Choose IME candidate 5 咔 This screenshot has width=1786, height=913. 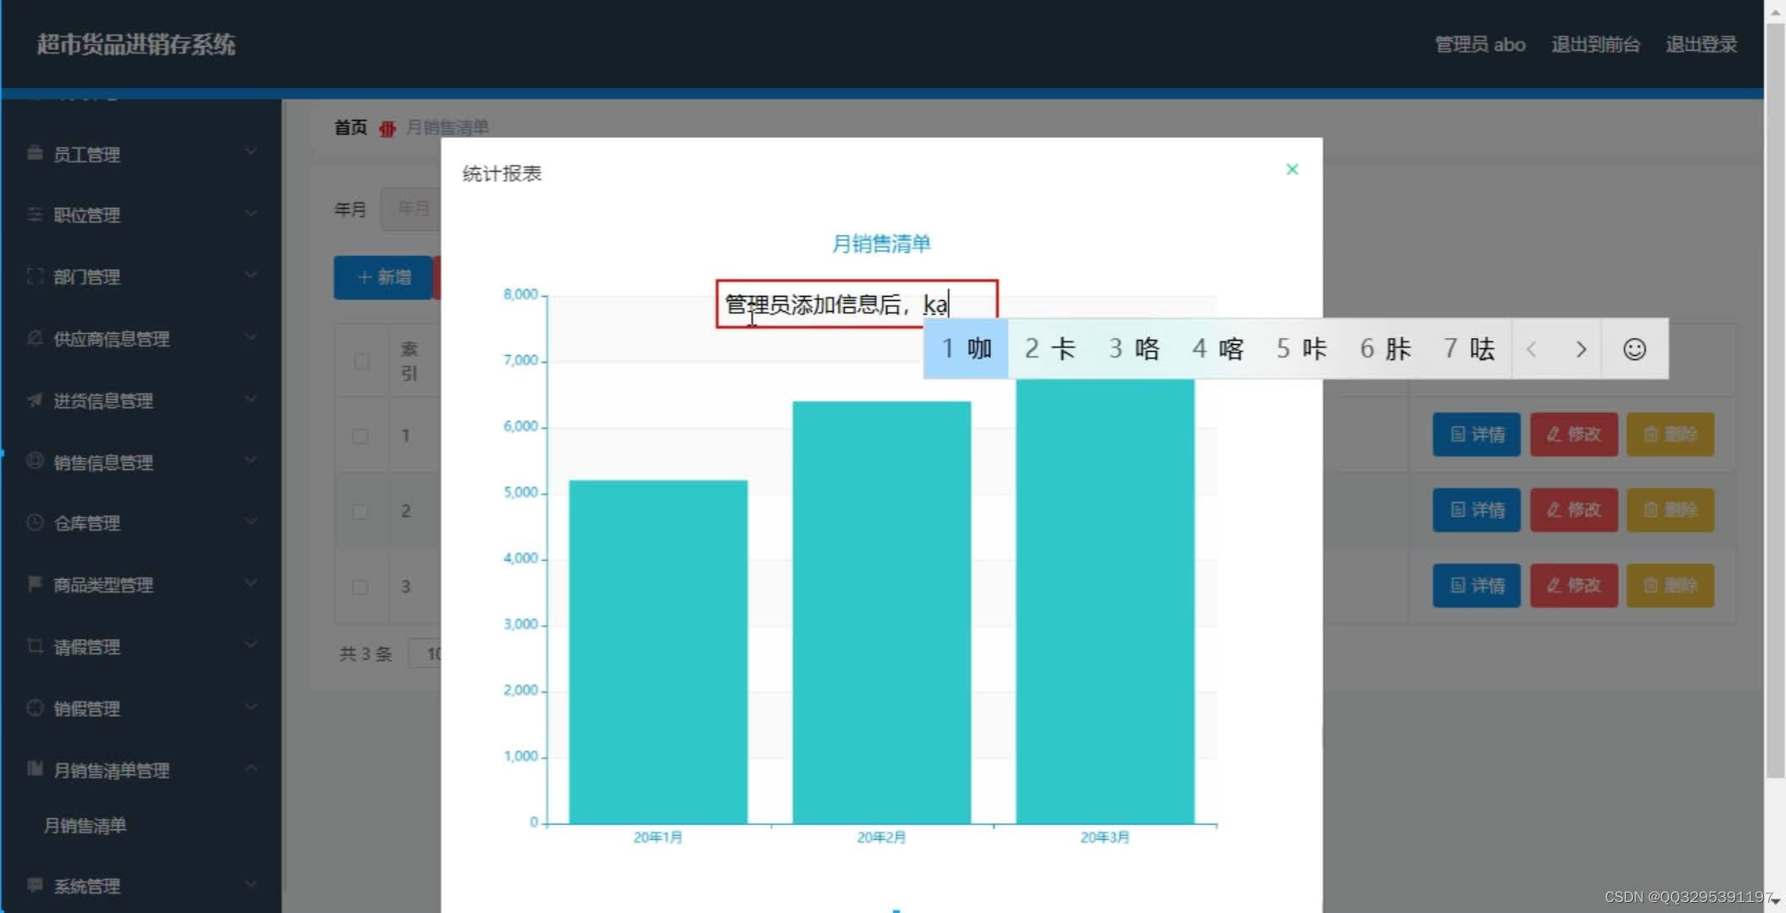click(x=1301, y=348)
